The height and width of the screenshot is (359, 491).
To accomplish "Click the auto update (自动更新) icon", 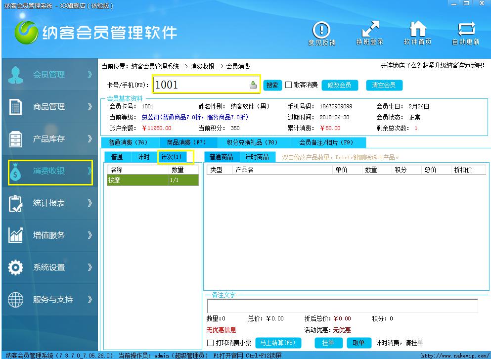I will click(466, 30).
